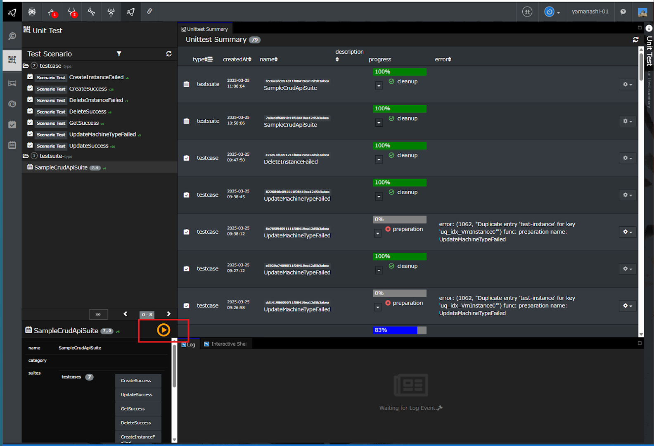The image size is (654, 446).
Task: Open the calendar icon in left sidebar
Action: [12, 145]
